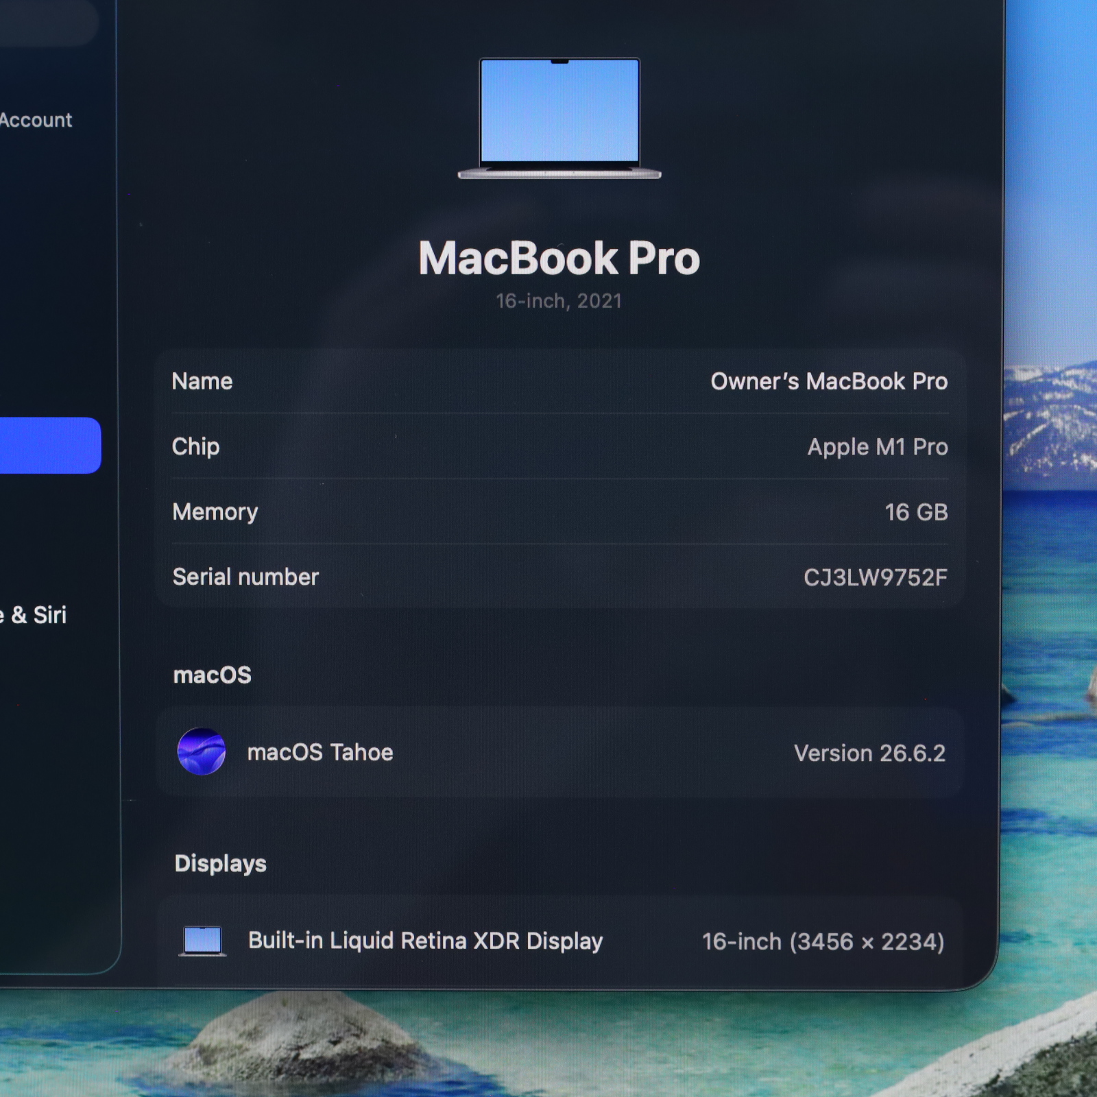1097x1097 pixels.
Task: Click the MacBook Pro laptop illustration
Action: (559, 119)
